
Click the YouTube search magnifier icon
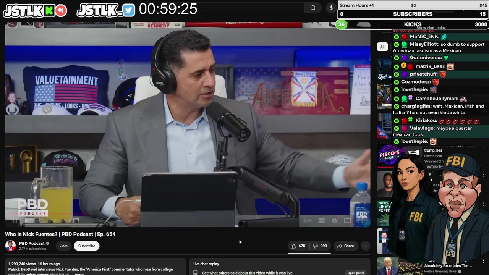click(x=313, y=8)
